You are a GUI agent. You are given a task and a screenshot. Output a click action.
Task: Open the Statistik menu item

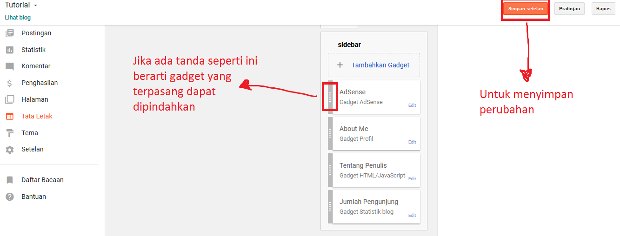pyautogui.click(x=33, y=50)
